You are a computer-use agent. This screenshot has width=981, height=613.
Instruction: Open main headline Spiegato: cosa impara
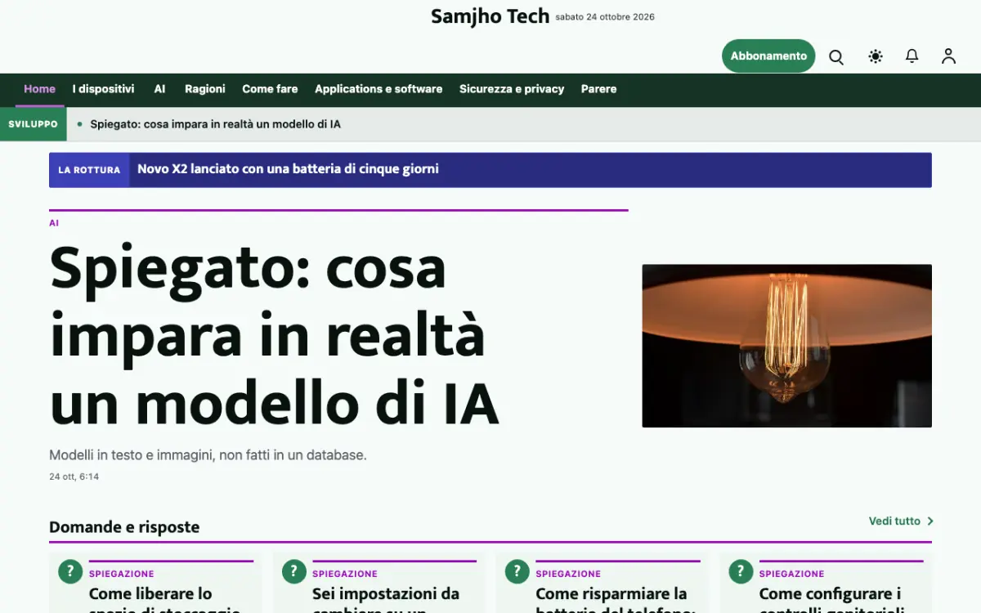coord(274,336)
